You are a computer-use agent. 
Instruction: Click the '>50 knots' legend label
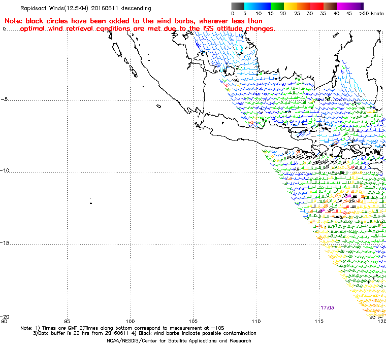(x=371, y=14)
